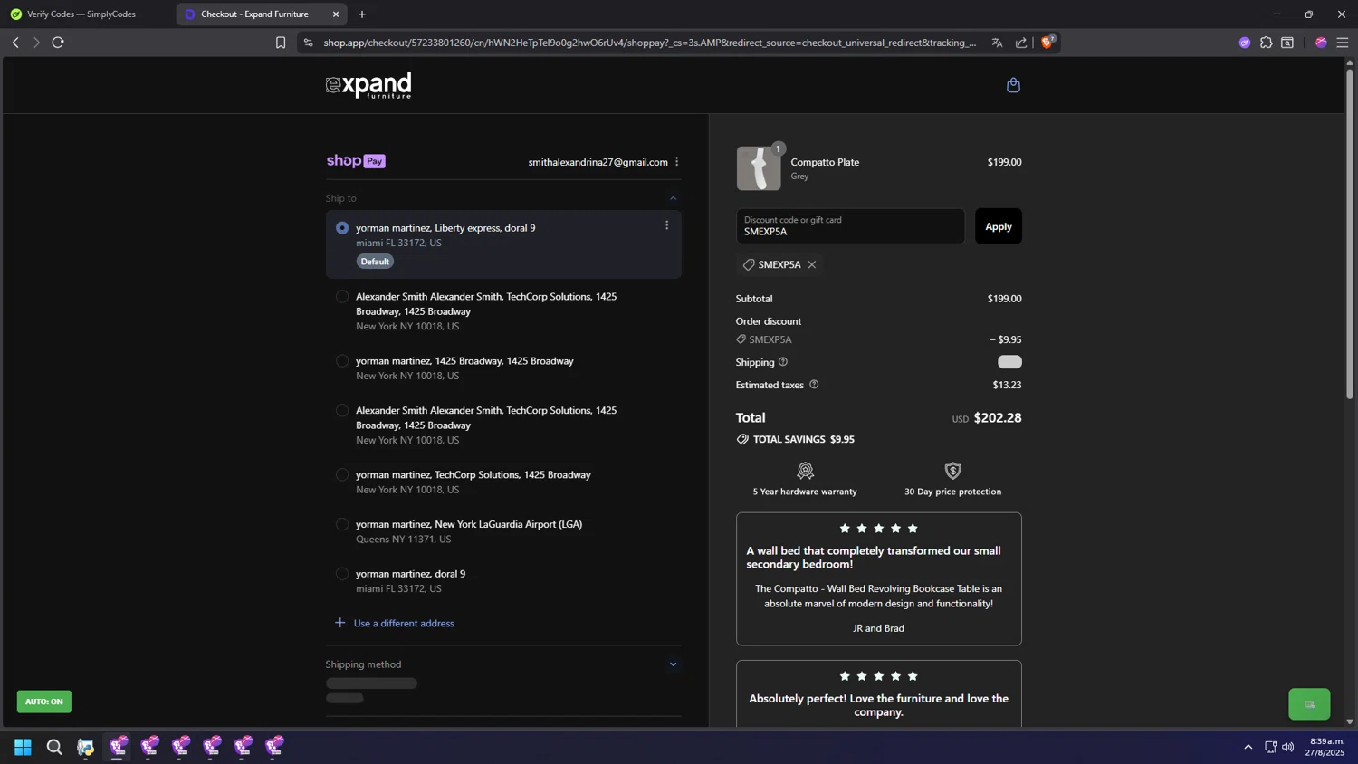Open the site settings icon in address bar
The width and height of the screenshot is (1358, 764).
(x=309, y=43)
